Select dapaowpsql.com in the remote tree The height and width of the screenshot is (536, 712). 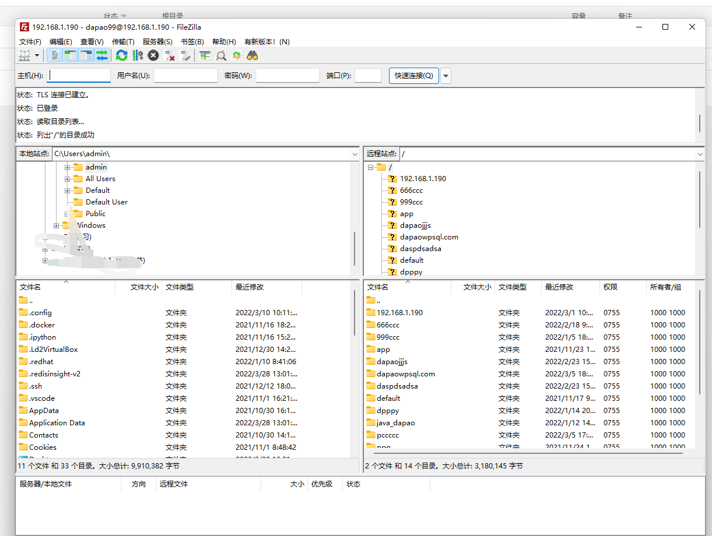click(x=429, y=237)
